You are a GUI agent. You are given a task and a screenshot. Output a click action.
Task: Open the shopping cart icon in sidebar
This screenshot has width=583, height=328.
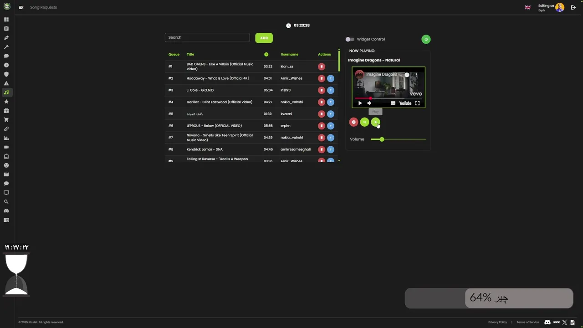coord(6,120)
